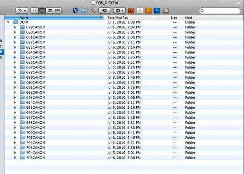Viewport: 244px width, 174px height.
Task: Click date Jul 6, 2010, 7:06 PM
Action: [124, 158]
